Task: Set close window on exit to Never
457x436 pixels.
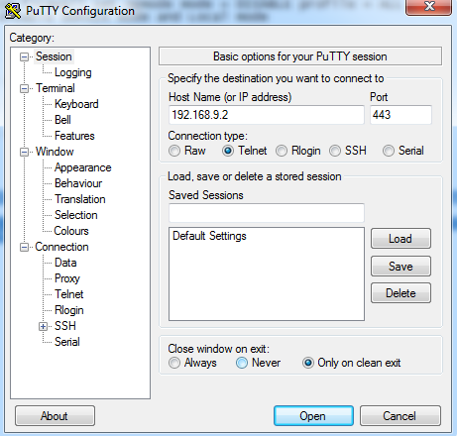Action: coord(242,363)
